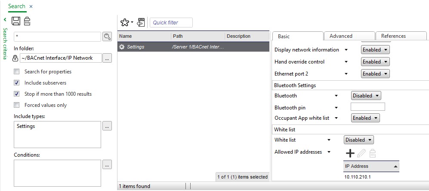Click the In folder path field
Screen dimensions: 429x191
[x=61, y=58]
